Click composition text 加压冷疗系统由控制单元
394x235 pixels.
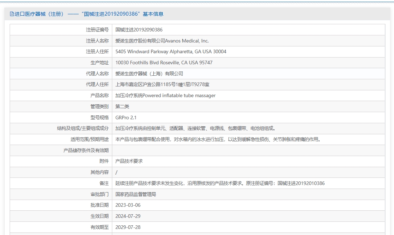[196, 129]
